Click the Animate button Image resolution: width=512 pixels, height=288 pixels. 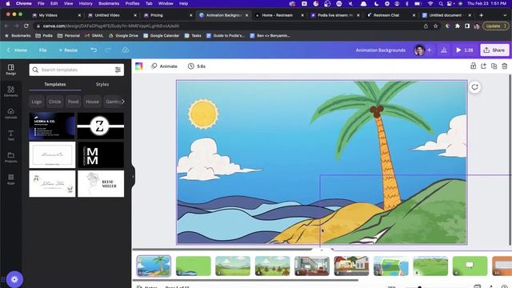pyautogui.click(x=164, y=66)
